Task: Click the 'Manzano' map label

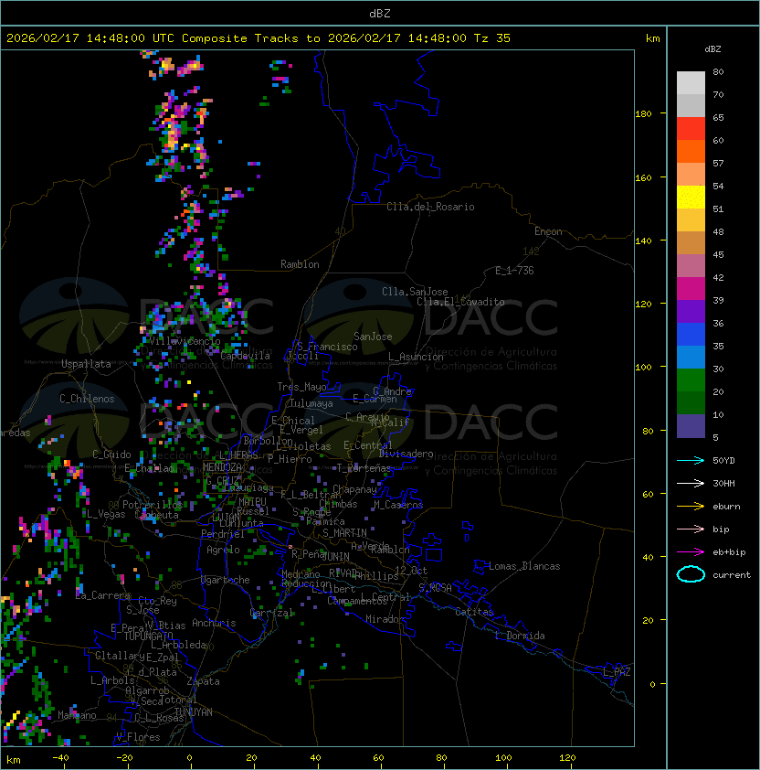Action: click(77, 715)
